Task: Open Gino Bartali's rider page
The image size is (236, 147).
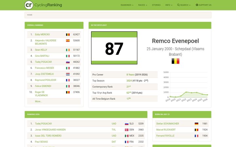Action: 42,56
